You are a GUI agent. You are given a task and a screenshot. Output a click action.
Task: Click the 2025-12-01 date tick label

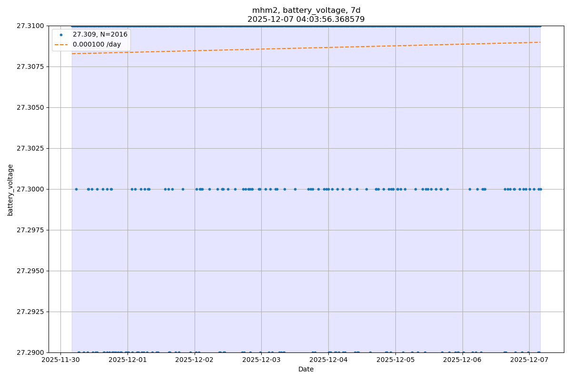pyautogui.click(x=128, y=360)
